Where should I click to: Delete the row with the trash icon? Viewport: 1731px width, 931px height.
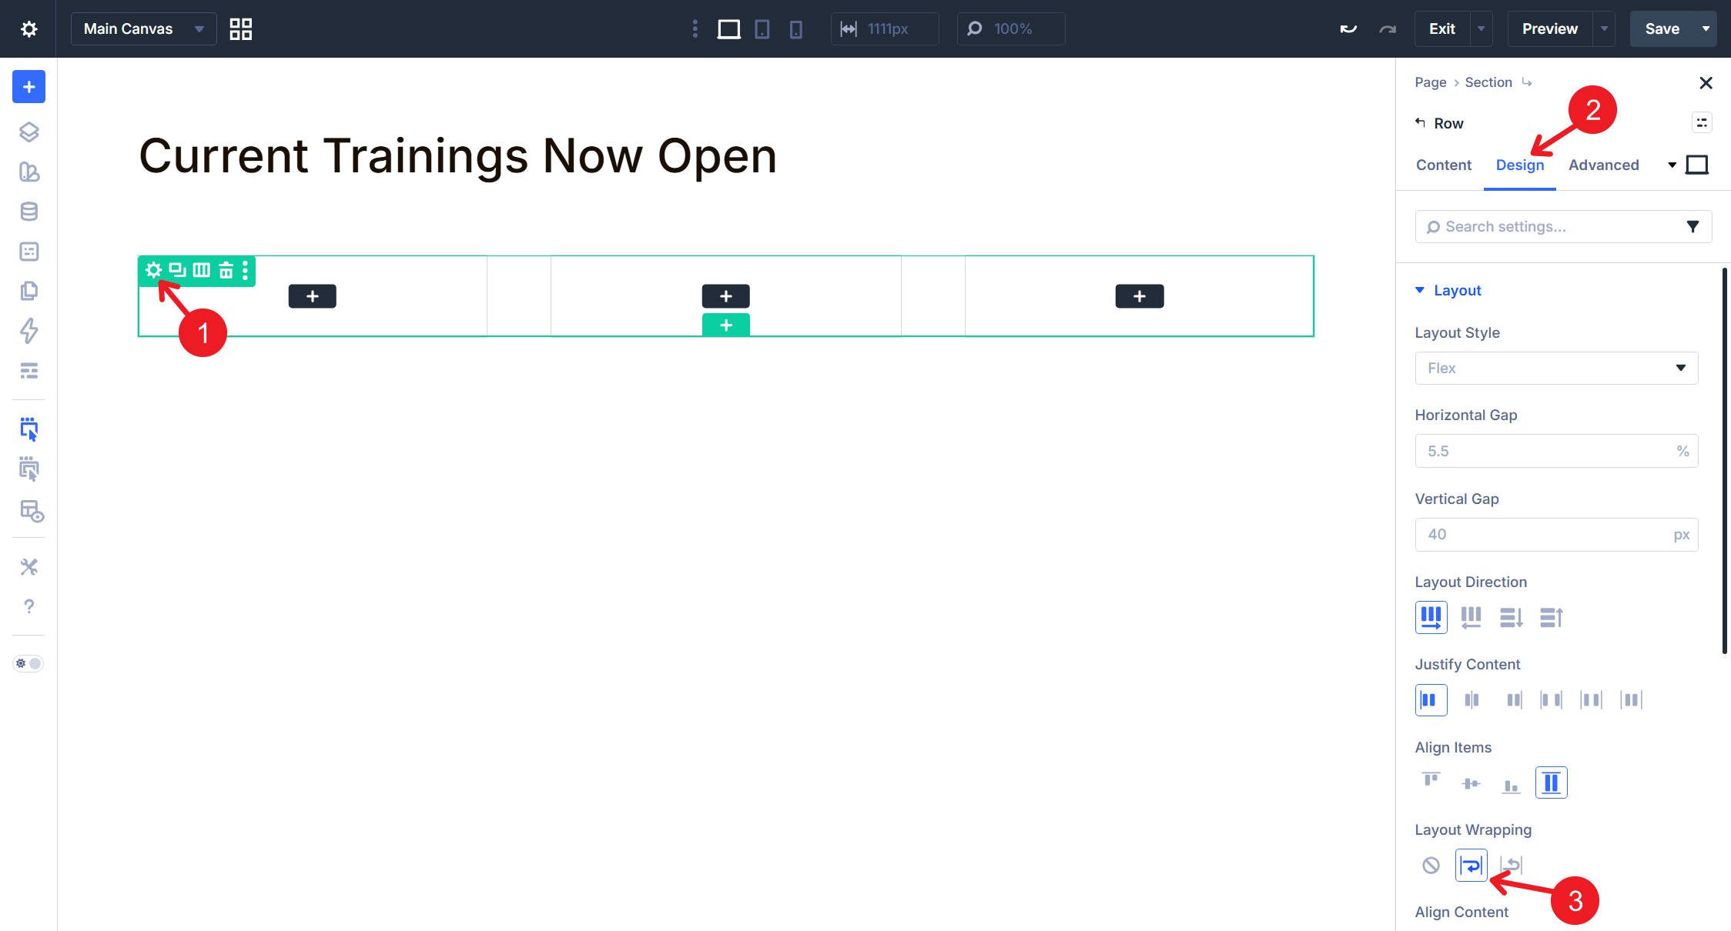226,270
